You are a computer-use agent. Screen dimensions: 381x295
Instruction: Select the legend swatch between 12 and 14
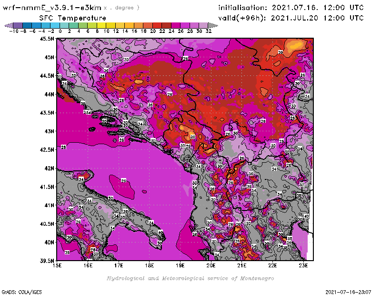[120, 25]
